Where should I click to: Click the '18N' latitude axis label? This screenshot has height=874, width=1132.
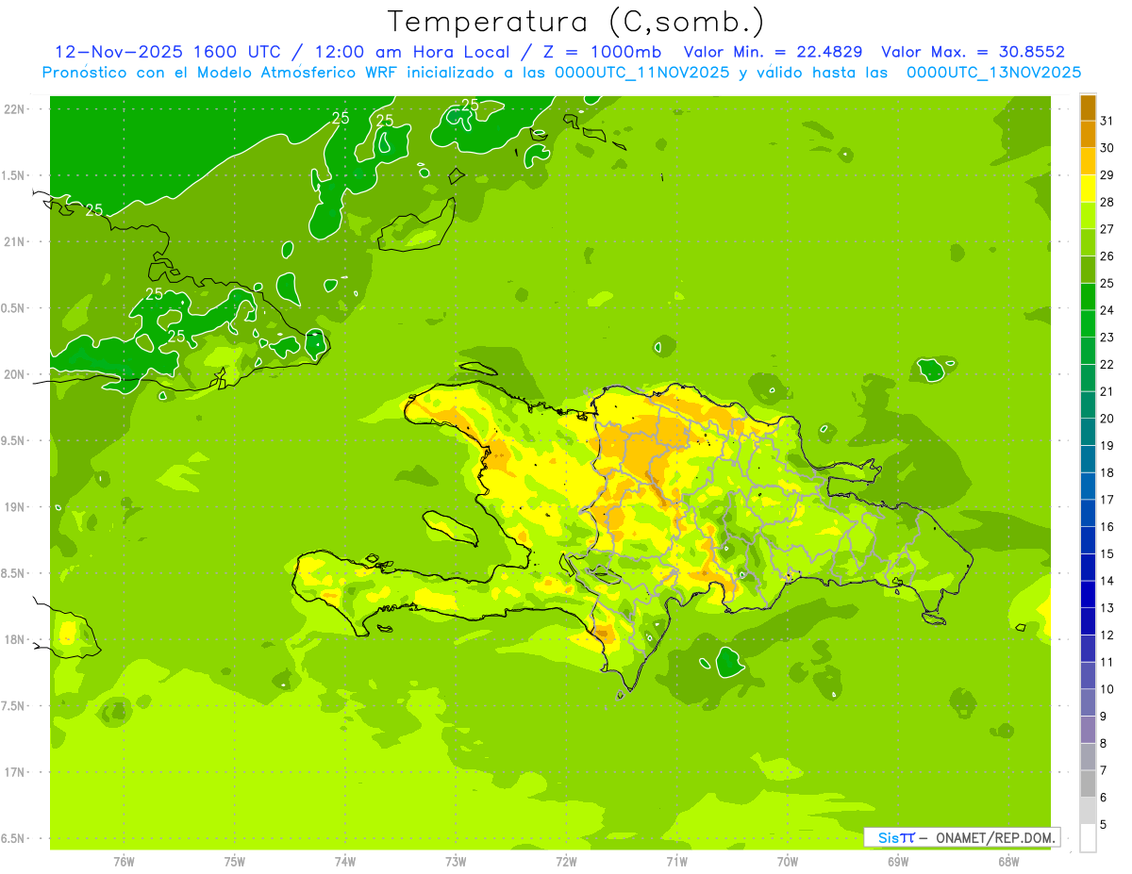(15, 639)
